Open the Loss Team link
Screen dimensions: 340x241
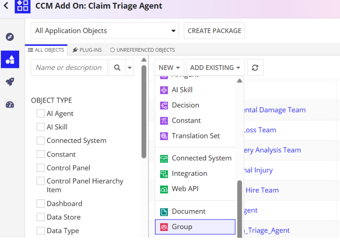(x=260, y=130)
